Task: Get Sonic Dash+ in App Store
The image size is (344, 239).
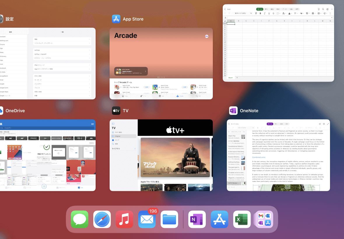Action: click(x=185, y=87)
